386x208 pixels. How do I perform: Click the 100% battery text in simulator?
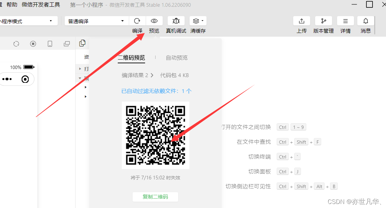16,67
